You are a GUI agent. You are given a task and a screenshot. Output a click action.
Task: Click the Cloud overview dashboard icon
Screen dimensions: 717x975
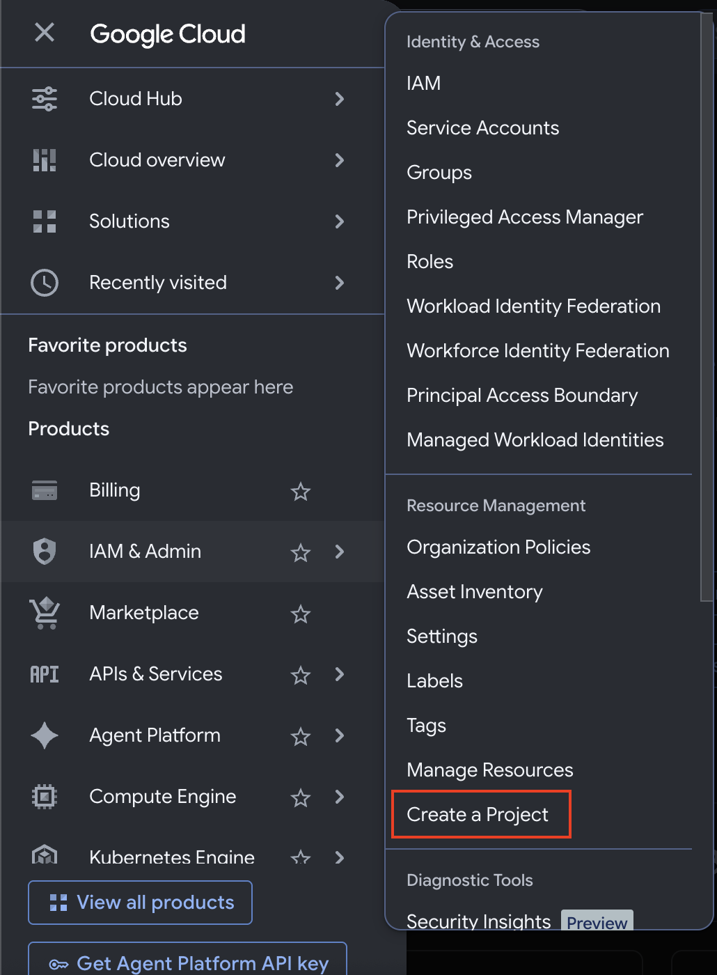tap(45, 160)
